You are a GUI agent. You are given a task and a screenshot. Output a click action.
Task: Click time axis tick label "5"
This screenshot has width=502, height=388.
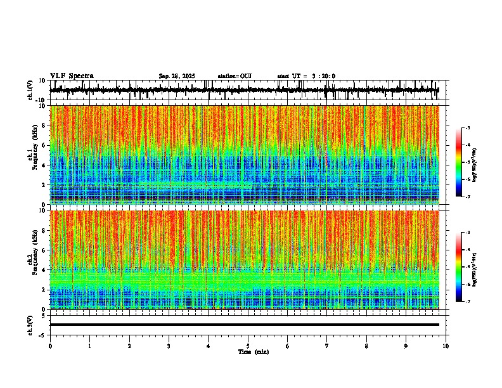(248, 346)
